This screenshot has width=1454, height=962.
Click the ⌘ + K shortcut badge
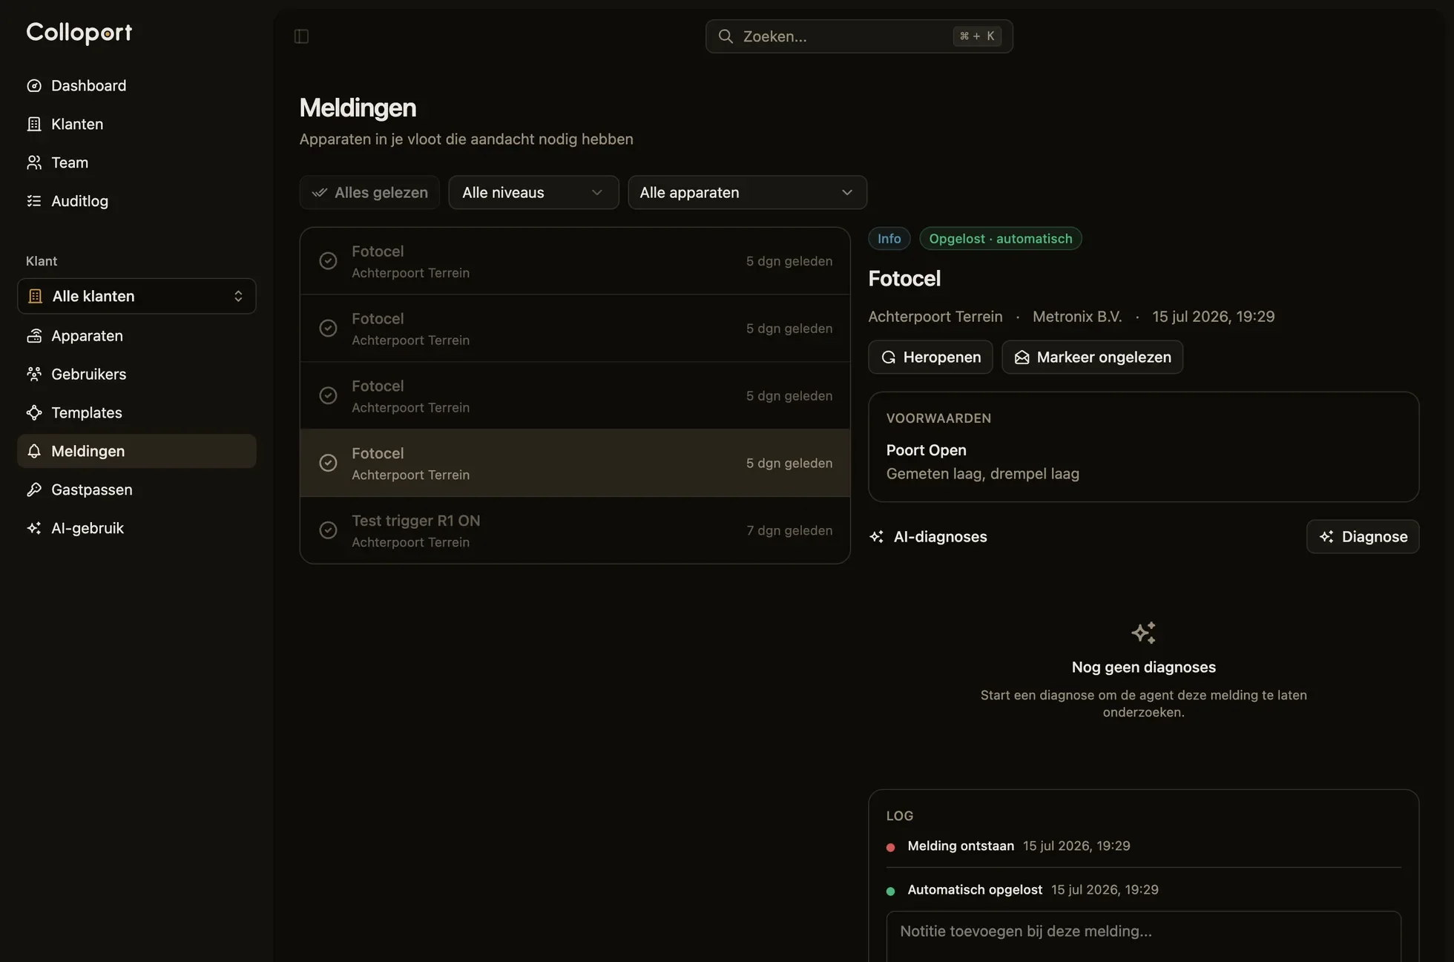tap(976, 36)
